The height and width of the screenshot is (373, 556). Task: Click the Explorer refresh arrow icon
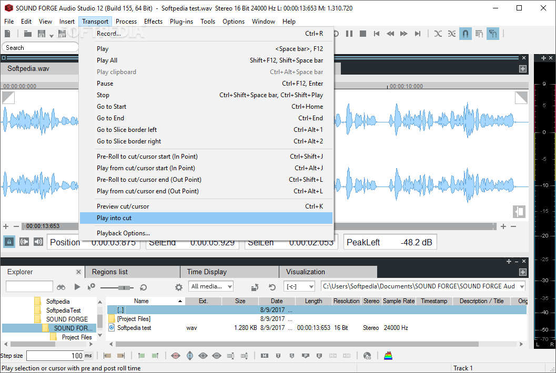pos(272,287)
